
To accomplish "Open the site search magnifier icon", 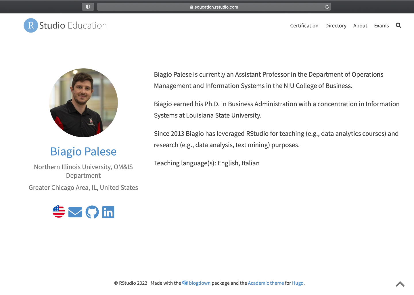I will click(398, 26).
